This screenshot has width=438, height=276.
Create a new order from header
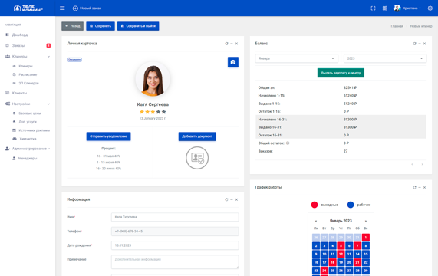tap(87, 8)
